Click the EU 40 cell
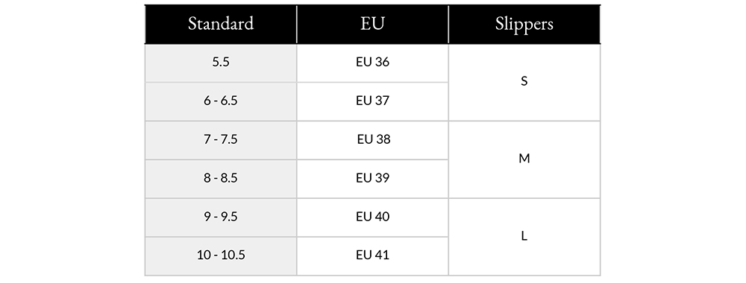The width and height of the screenshot is (746, 283). (x=372, y=217)
